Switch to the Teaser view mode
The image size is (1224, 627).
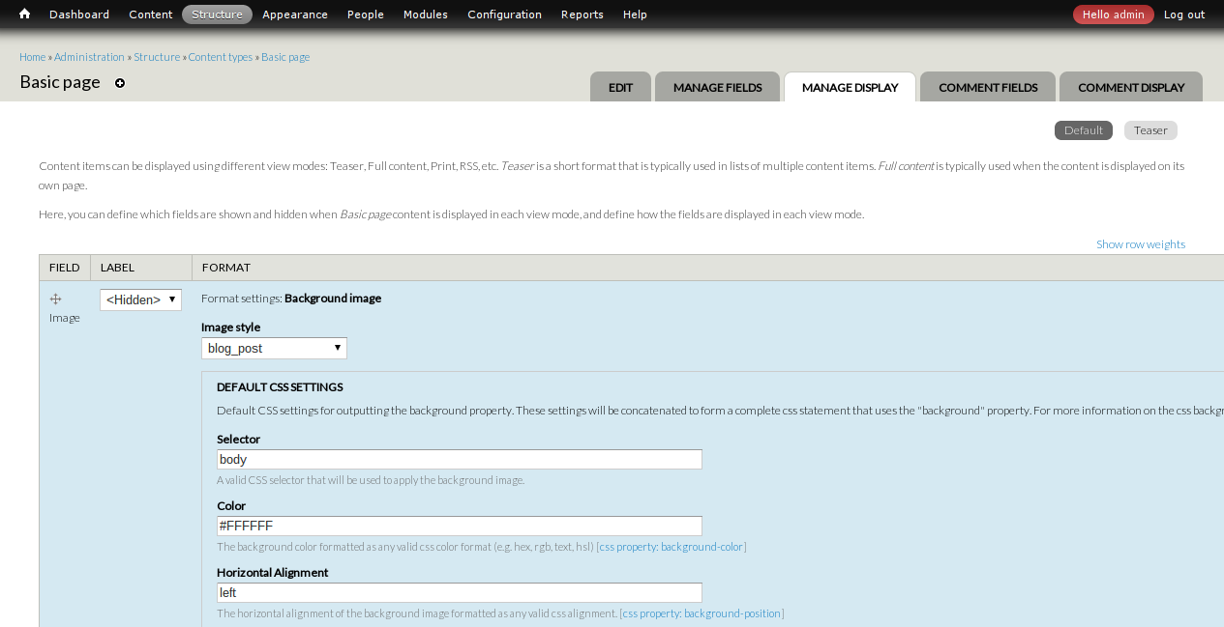pyautogui.click(x=1149, y=129)
